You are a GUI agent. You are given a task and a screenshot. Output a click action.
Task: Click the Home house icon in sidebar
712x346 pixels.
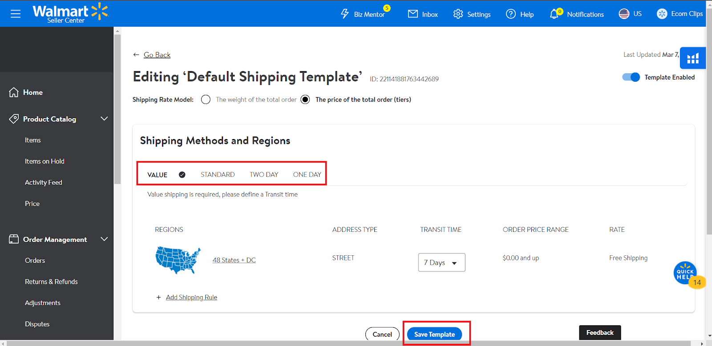14,92
